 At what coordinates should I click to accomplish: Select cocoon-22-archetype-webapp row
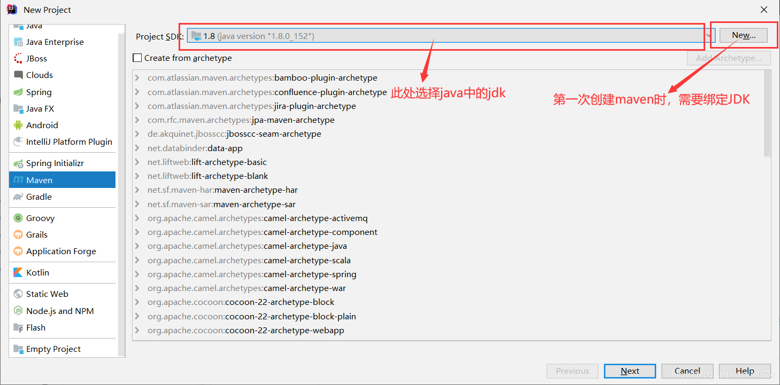pyautogui.click(x=448, y=331)
